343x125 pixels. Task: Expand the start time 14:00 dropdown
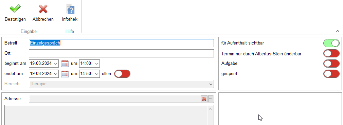pos(97,64)
